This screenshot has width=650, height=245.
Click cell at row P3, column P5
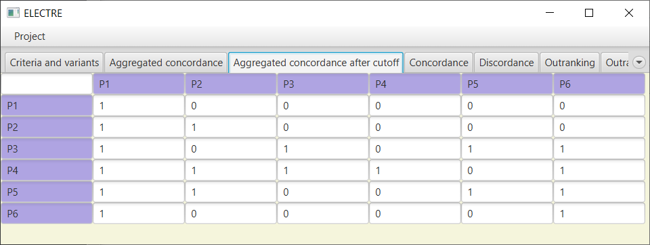tap(507, 149)
